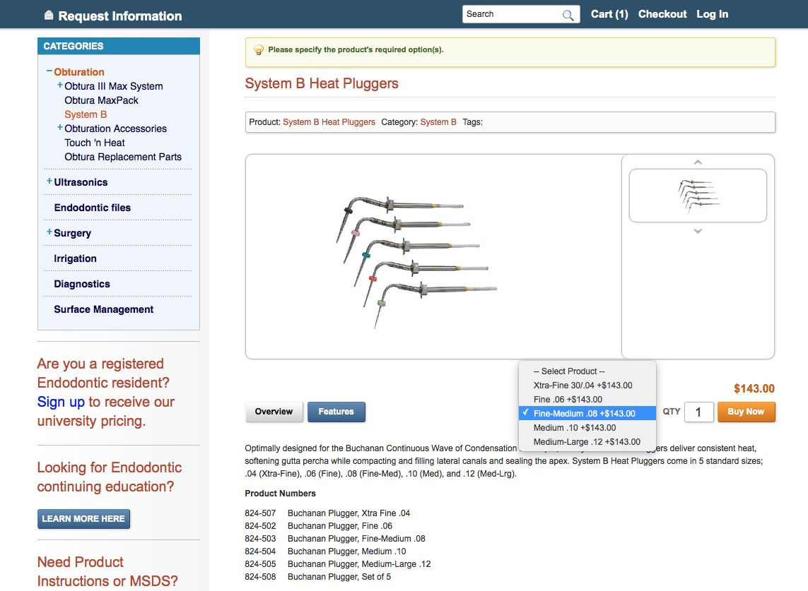Select the '-- Select Product --' placeholder option
808x591 pixels.
click(x=587, y=371)
